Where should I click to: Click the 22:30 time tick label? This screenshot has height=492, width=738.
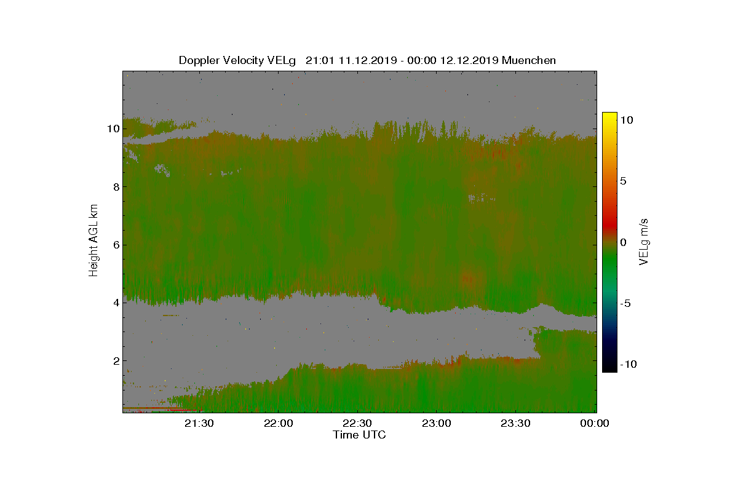tap(357, 424)
